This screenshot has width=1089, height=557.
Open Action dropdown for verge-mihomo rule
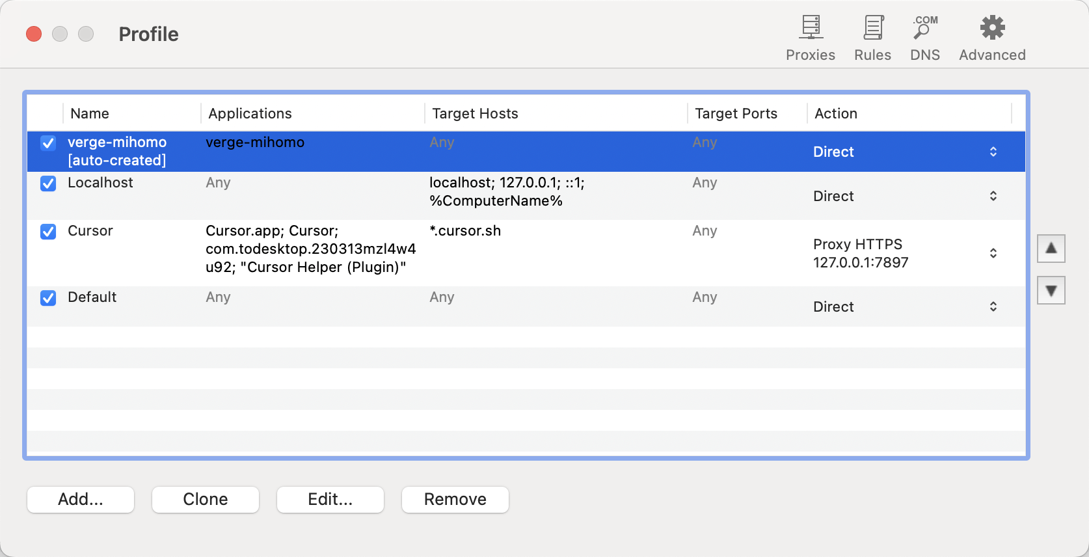pyautogui.click(x=993, y=152)
